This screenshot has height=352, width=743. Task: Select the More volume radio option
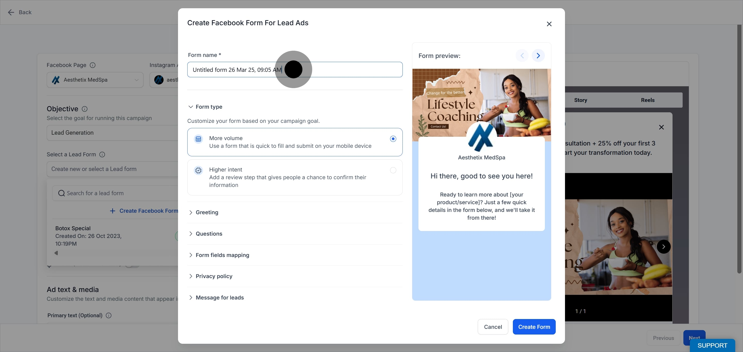[x=393, y=139]
